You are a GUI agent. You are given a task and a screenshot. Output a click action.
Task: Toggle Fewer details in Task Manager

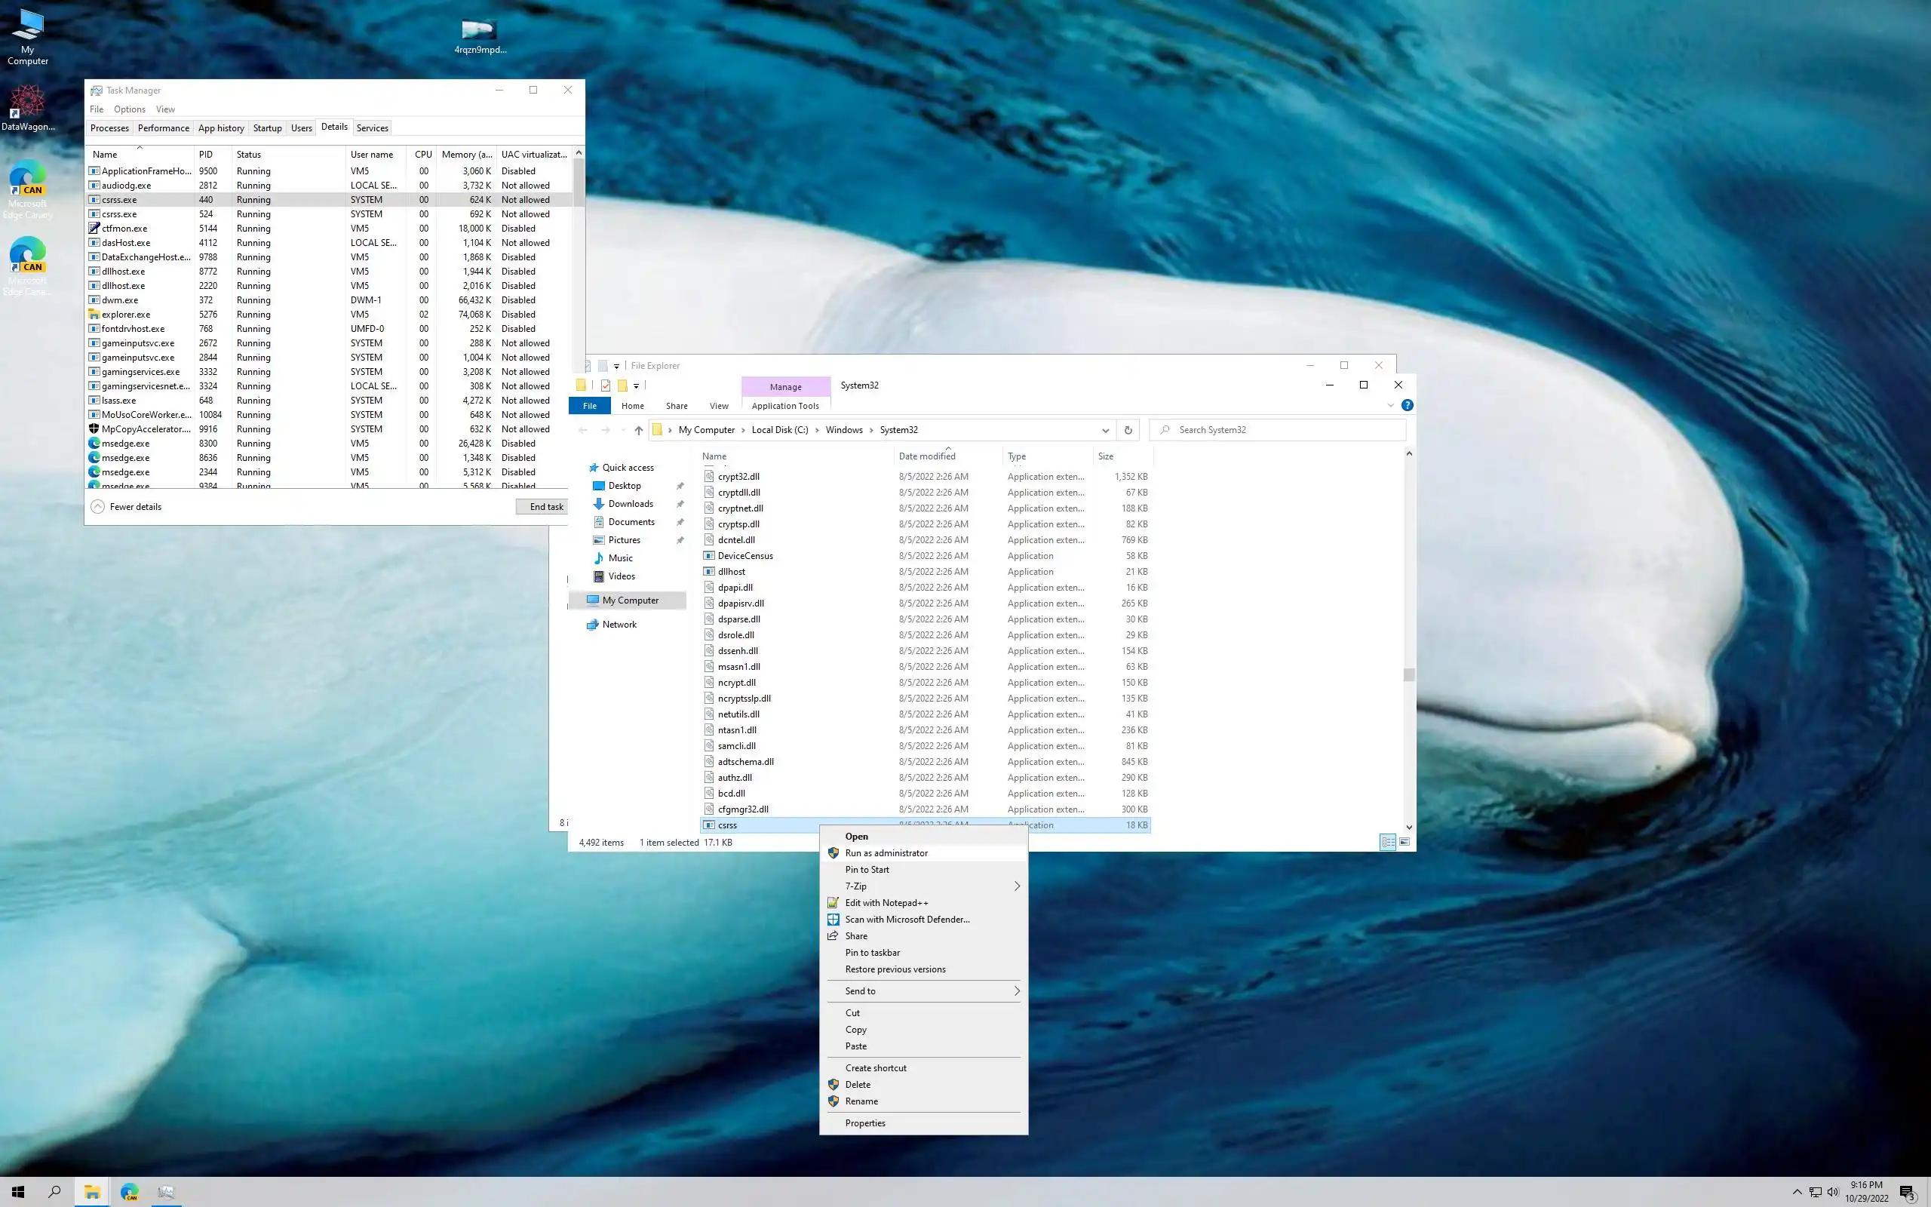coord(127,507)
